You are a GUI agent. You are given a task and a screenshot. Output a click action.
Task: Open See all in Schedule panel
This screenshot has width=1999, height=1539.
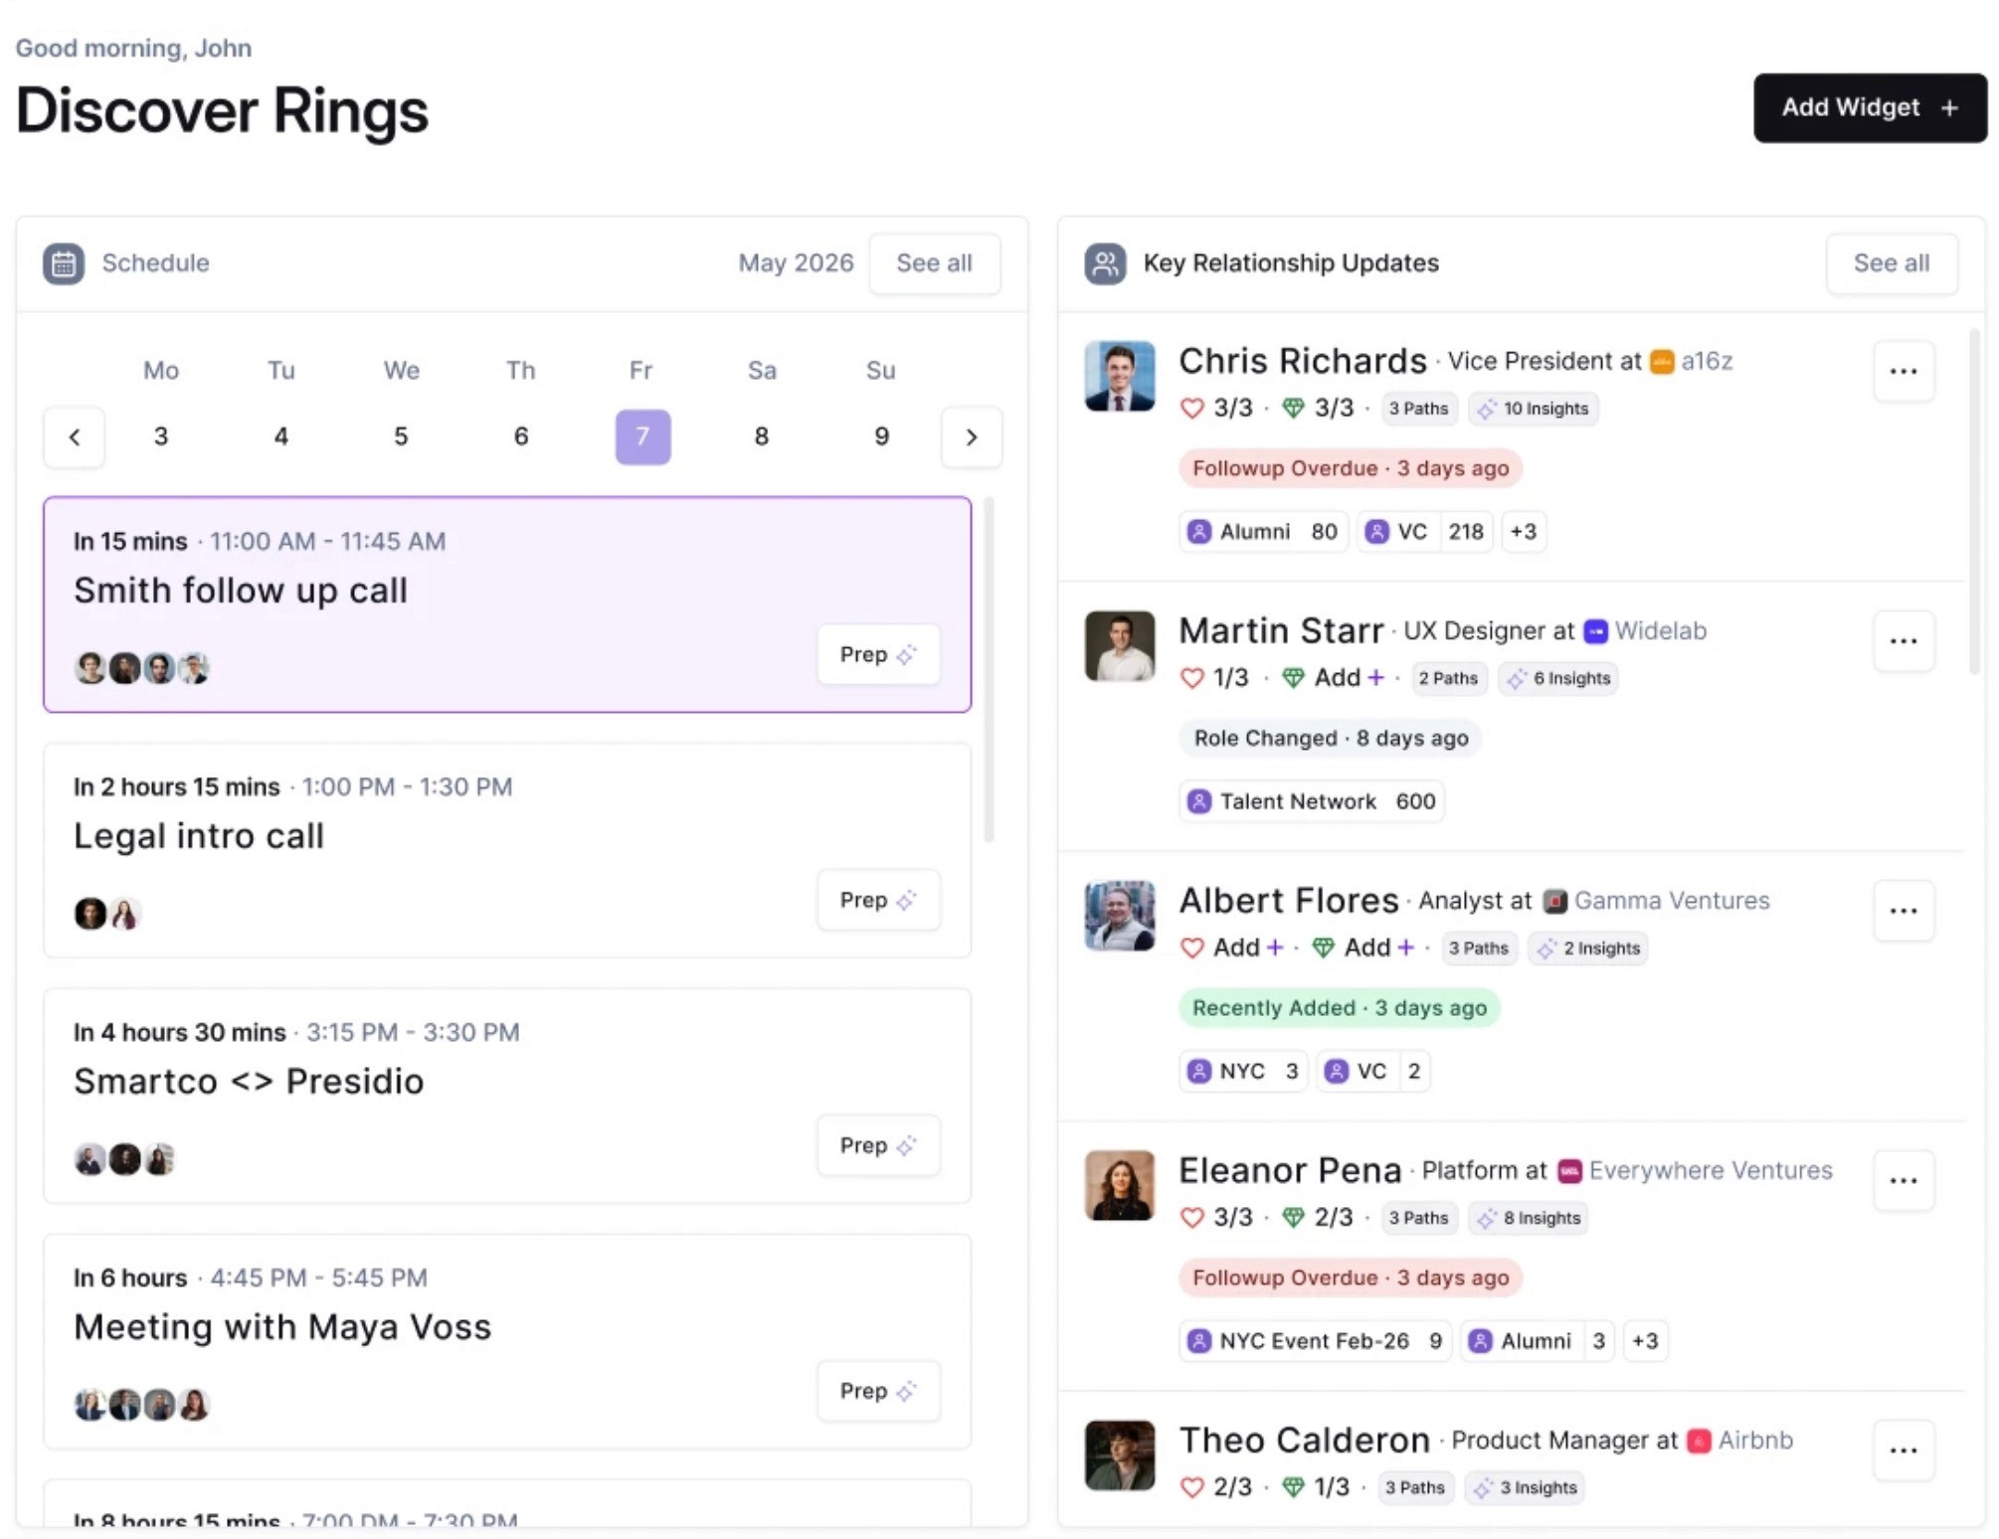pyautogui.click(x=934, y=263)
